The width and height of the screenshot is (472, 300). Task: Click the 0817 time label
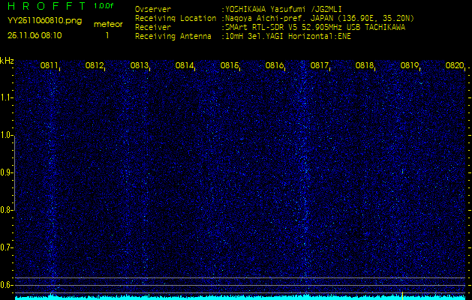[x=320, y=65]
